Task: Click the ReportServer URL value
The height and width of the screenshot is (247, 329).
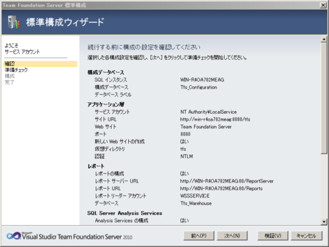Action: 227,181
